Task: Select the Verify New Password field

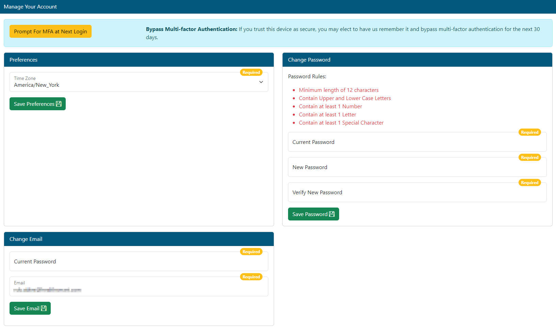Action: [417, 193]
